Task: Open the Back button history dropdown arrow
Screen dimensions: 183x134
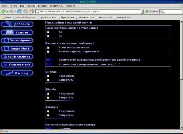Action: [x=7, y=11]
